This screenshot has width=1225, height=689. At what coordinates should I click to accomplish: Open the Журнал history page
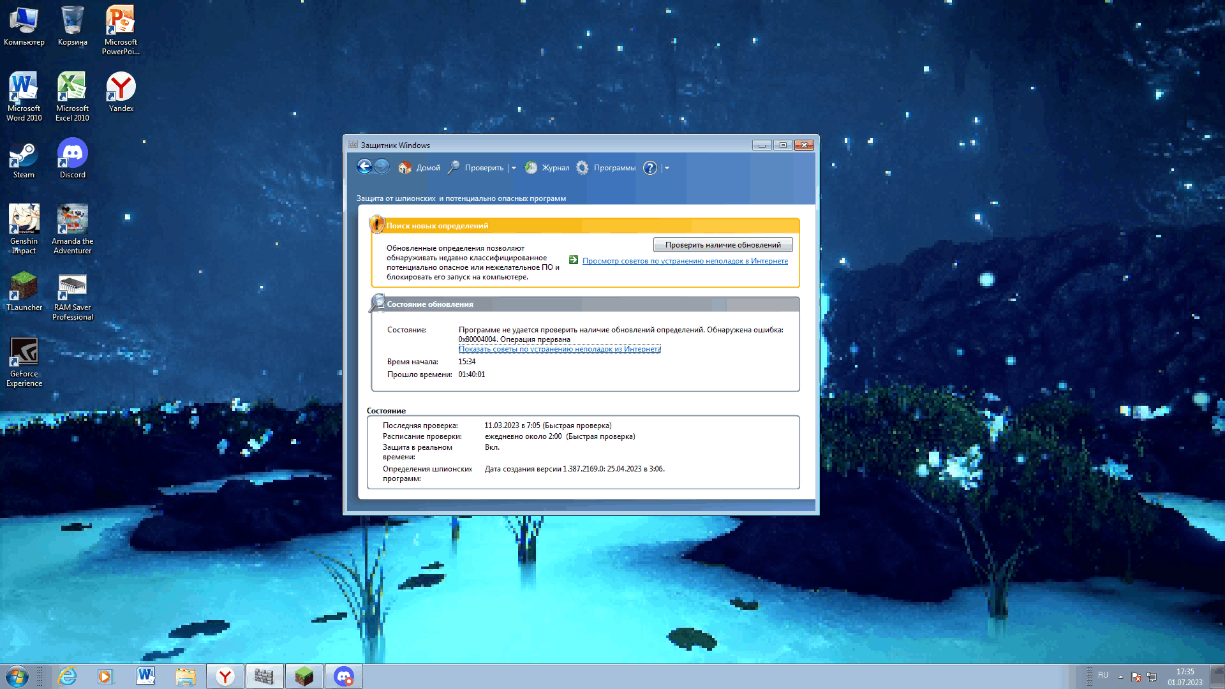click(547, 168)
